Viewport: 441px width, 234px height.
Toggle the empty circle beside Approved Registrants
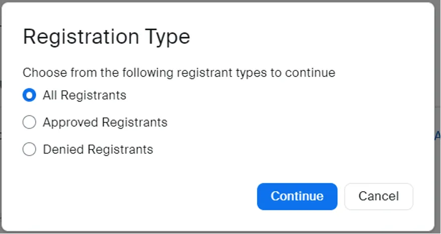click(30, 122)
